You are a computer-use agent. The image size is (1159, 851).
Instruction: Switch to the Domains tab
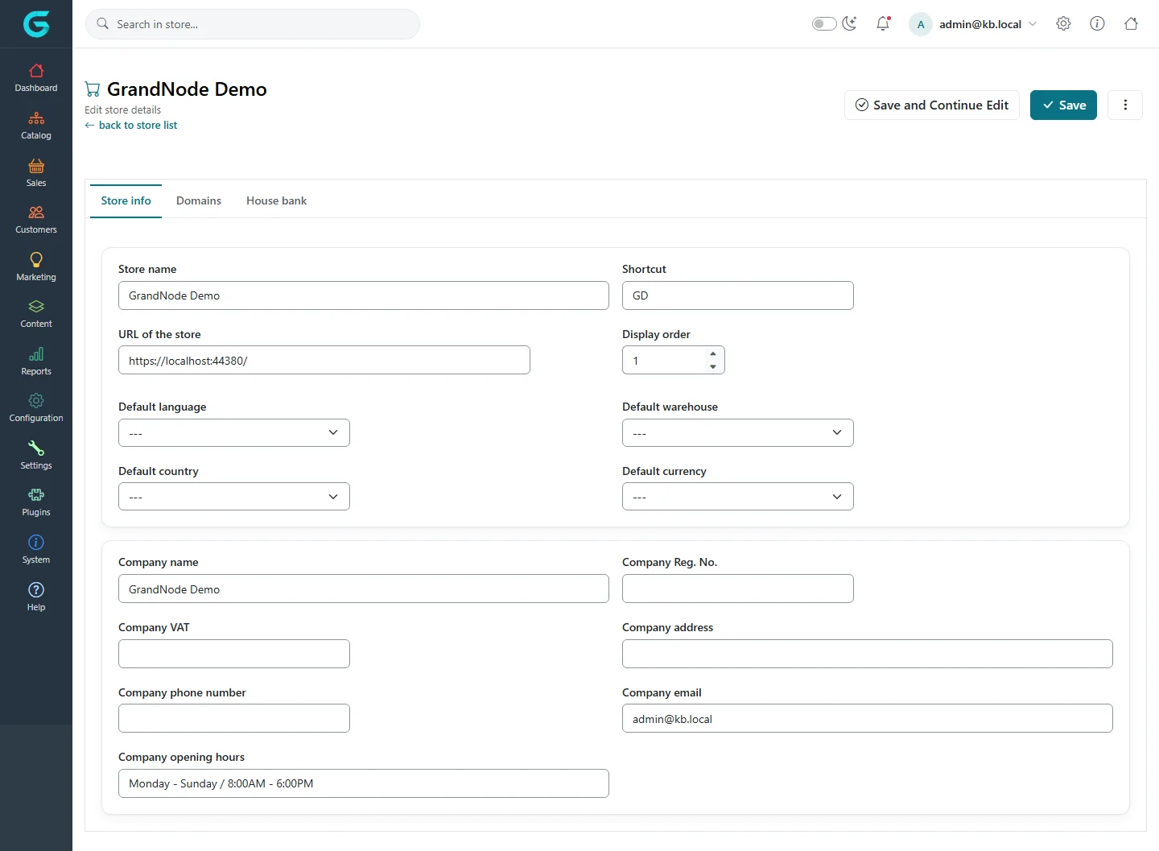(199, 200)
